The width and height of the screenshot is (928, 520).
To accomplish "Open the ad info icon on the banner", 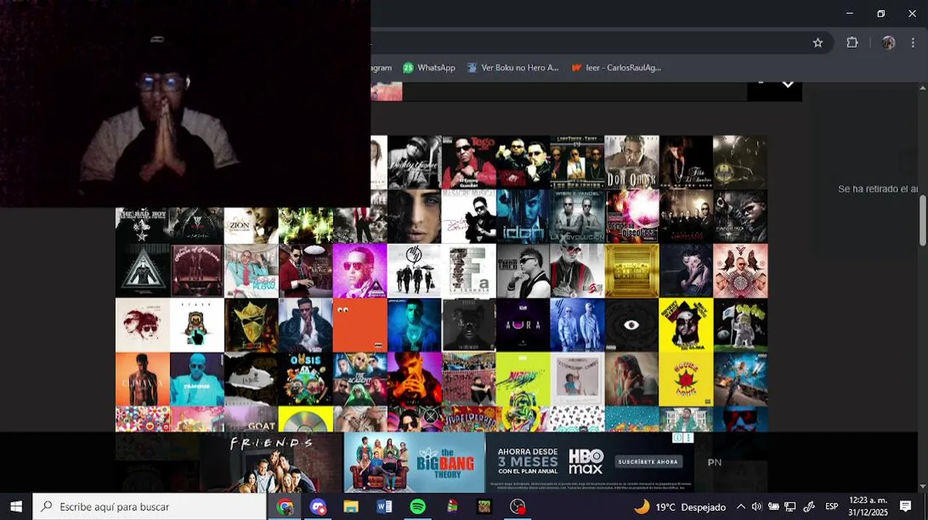I will click(x=678, y=438).
